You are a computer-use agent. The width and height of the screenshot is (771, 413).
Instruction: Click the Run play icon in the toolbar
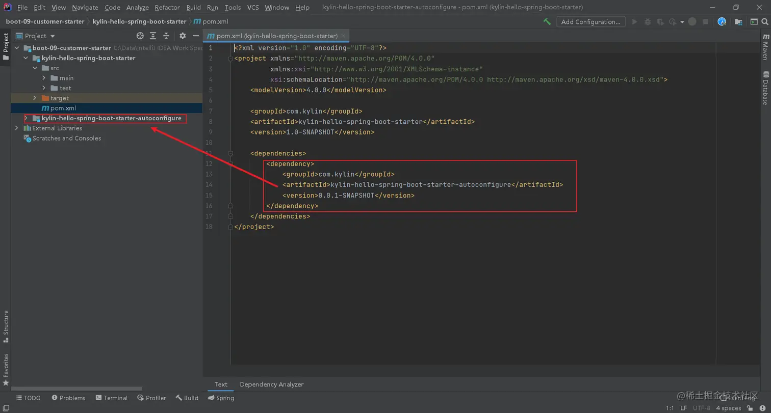click(x=635, y=21)
